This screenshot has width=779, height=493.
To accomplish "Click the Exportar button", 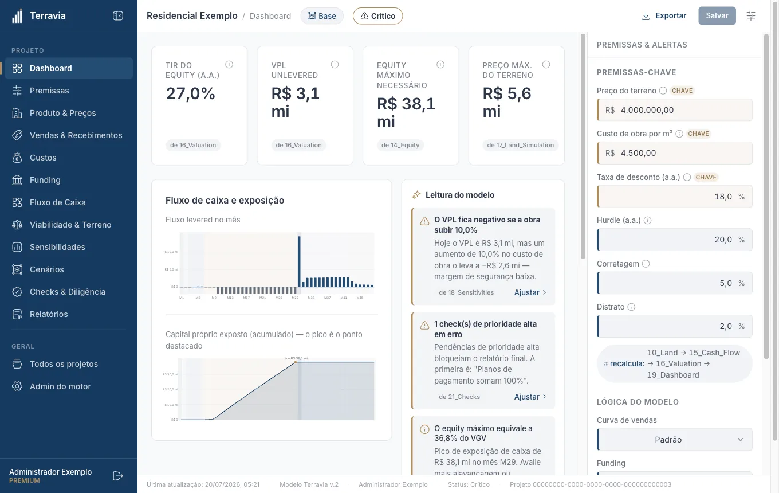I will (663, 16).
